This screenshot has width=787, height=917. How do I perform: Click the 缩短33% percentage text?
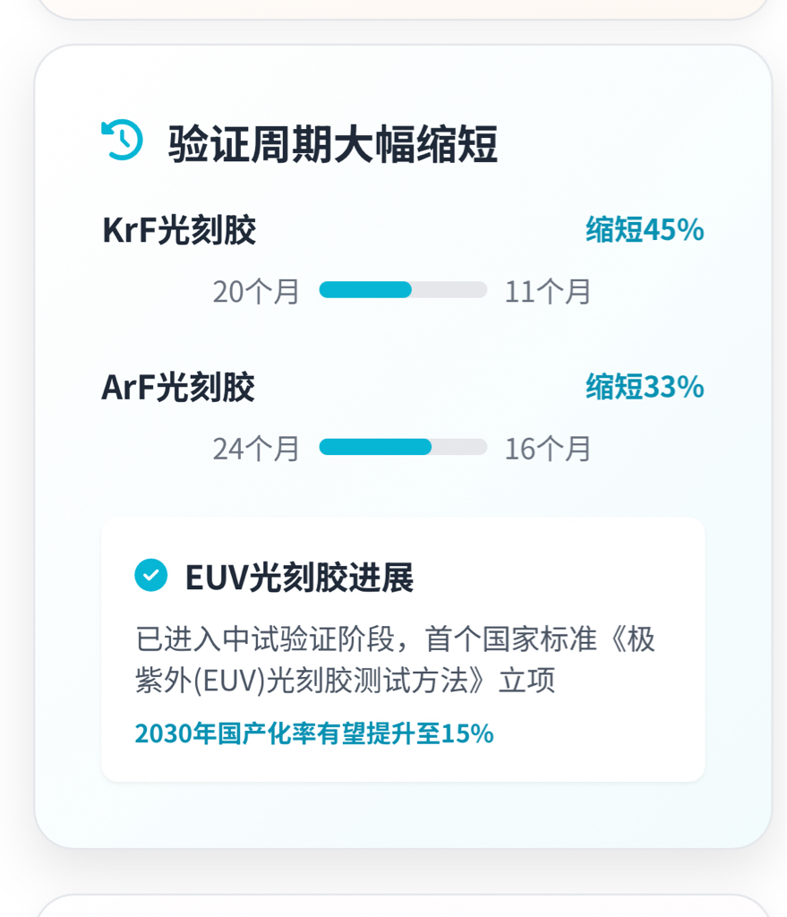tap(645, 387)
